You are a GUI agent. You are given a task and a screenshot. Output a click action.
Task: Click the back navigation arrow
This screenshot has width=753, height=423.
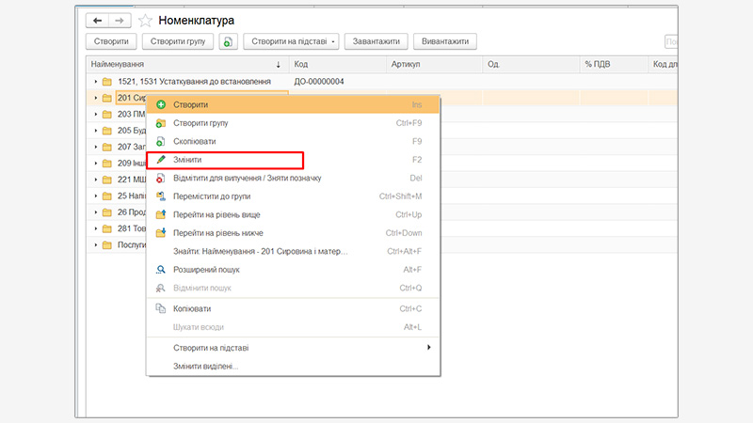(96, 20)
